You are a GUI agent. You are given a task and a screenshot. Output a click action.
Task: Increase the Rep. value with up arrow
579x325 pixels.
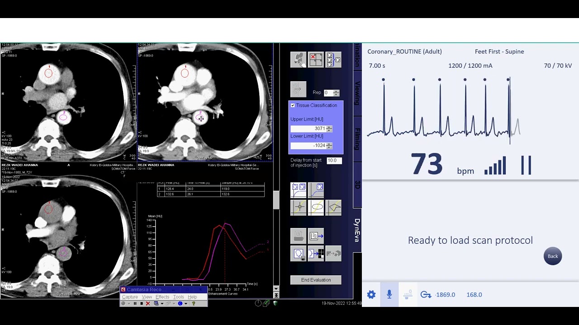click(x=336, y=91)
